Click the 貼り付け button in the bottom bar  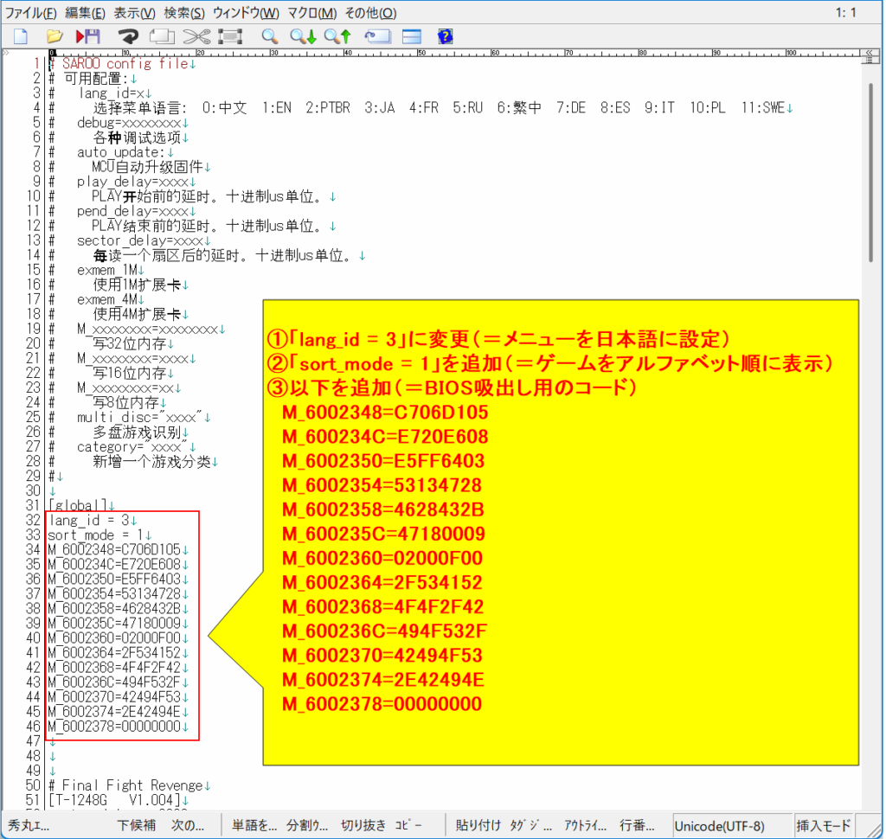point(476,825)
